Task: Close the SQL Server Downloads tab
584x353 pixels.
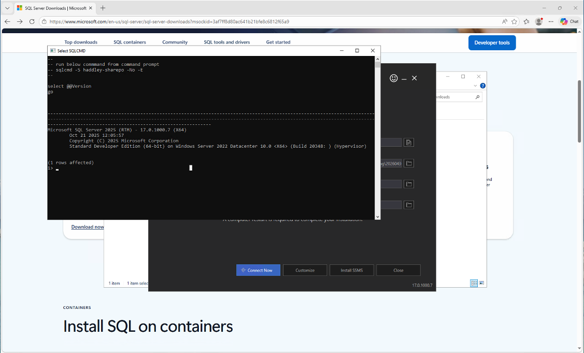Action: (90, 8)
